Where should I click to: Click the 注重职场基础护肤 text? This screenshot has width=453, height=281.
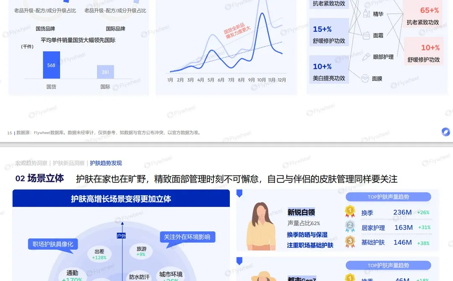tap(310, 245)
